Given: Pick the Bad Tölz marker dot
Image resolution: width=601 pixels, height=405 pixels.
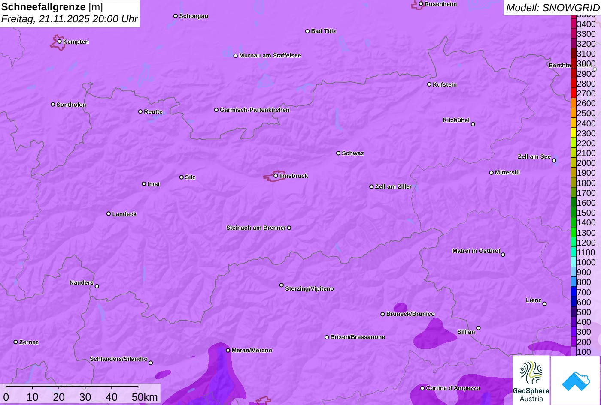Looking at the screenshot, I should pos(307,31).
